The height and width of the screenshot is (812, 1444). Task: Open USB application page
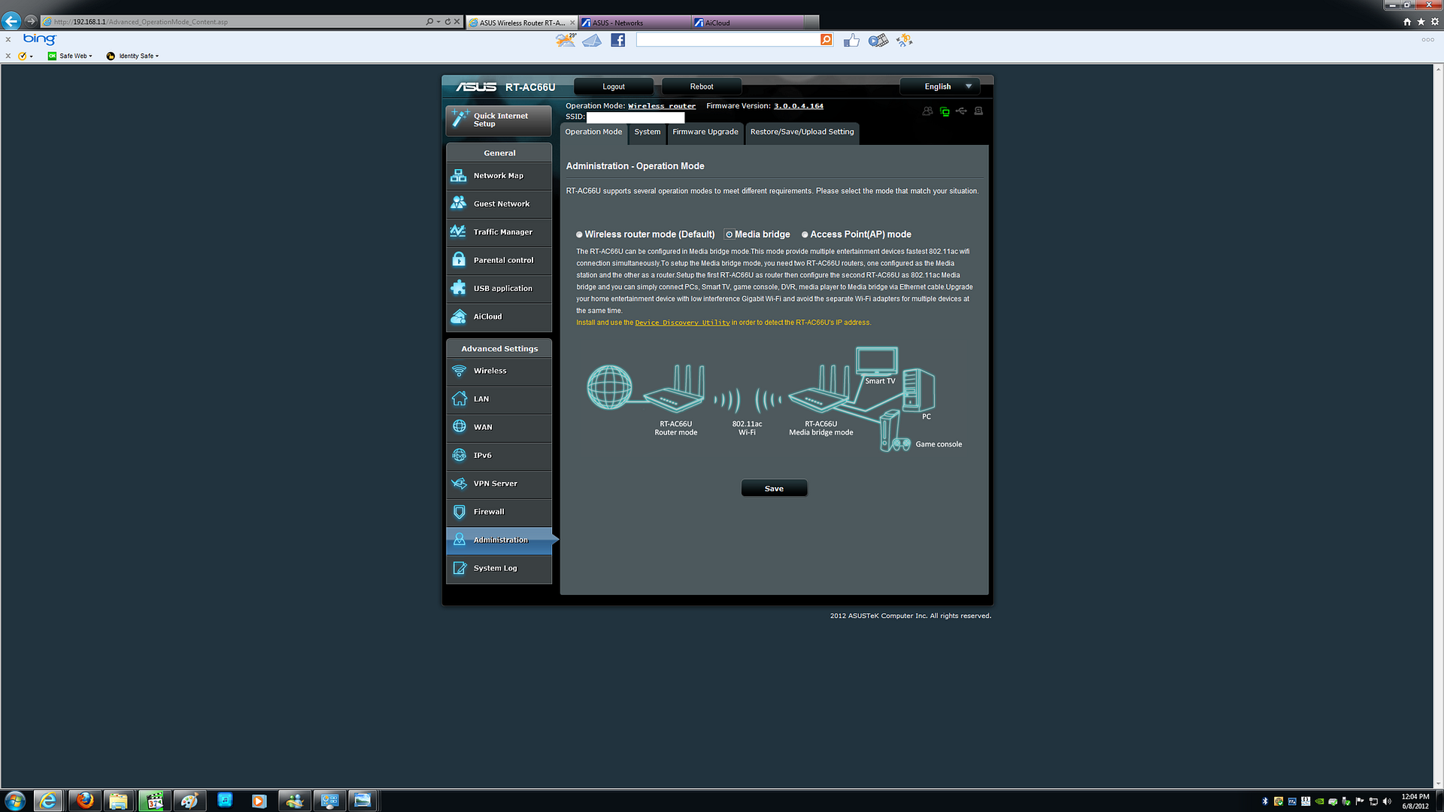tap(499, 289)
